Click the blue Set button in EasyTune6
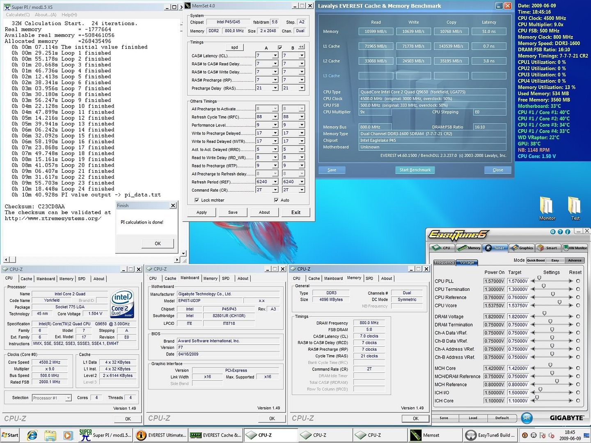 point(527,418)
